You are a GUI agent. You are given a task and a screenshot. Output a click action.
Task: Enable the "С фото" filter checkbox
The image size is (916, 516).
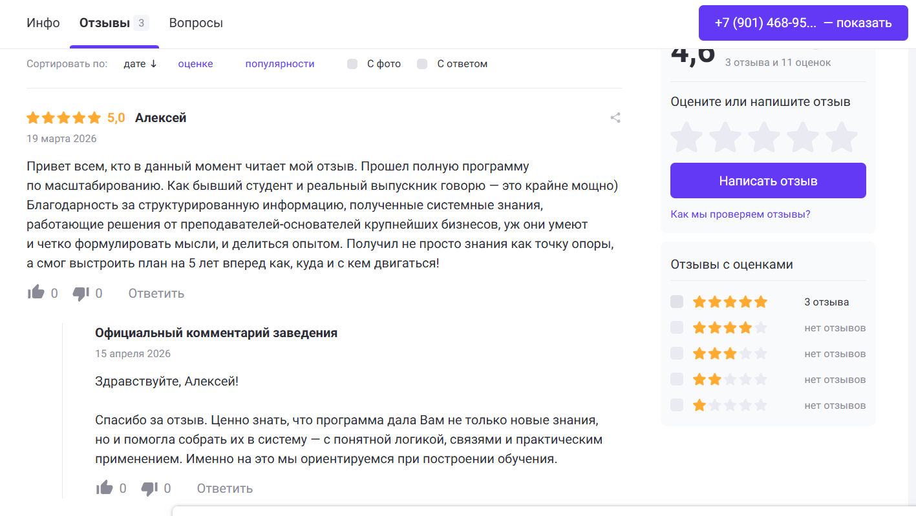tap(352, 64)
